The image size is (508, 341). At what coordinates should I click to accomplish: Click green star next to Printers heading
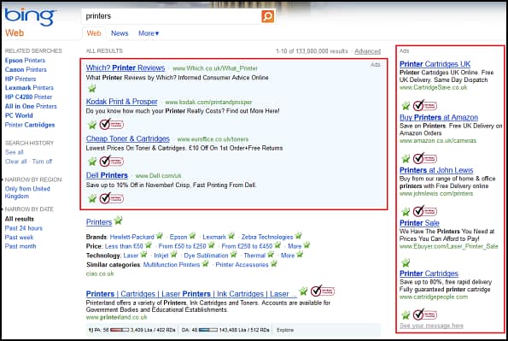(119, 220)
